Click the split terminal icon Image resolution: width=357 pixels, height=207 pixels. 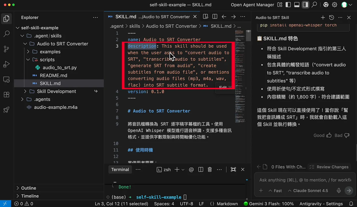pyautogui.click(x=201, y=170)
